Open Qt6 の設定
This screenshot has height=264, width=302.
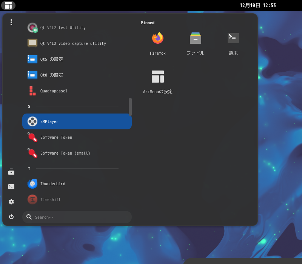pyautogui.click(x=32, y=75)
